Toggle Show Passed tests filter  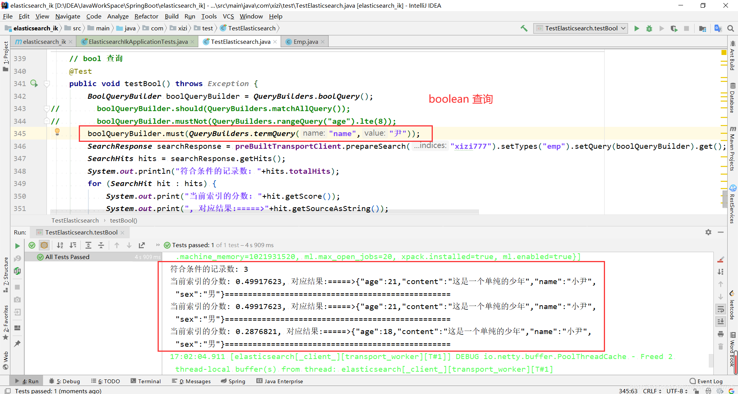[32, 245]
